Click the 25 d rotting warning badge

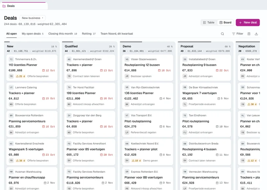click(21, 76)
